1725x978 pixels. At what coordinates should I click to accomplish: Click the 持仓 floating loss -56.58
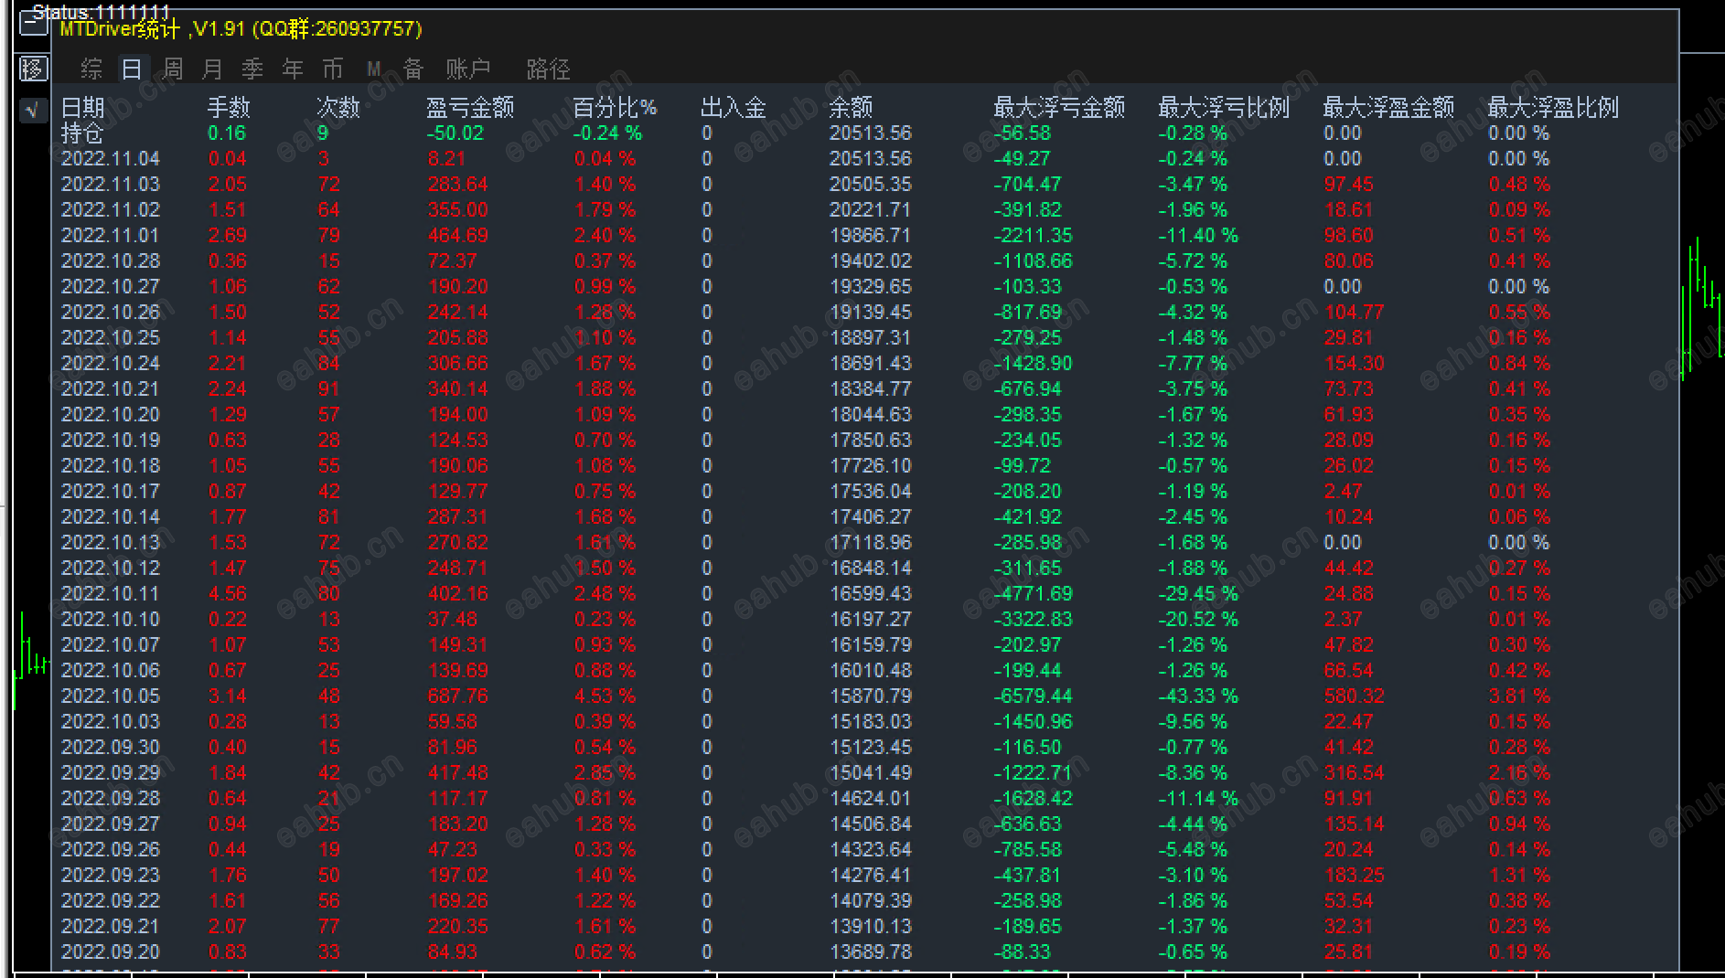click(1023, 133)
